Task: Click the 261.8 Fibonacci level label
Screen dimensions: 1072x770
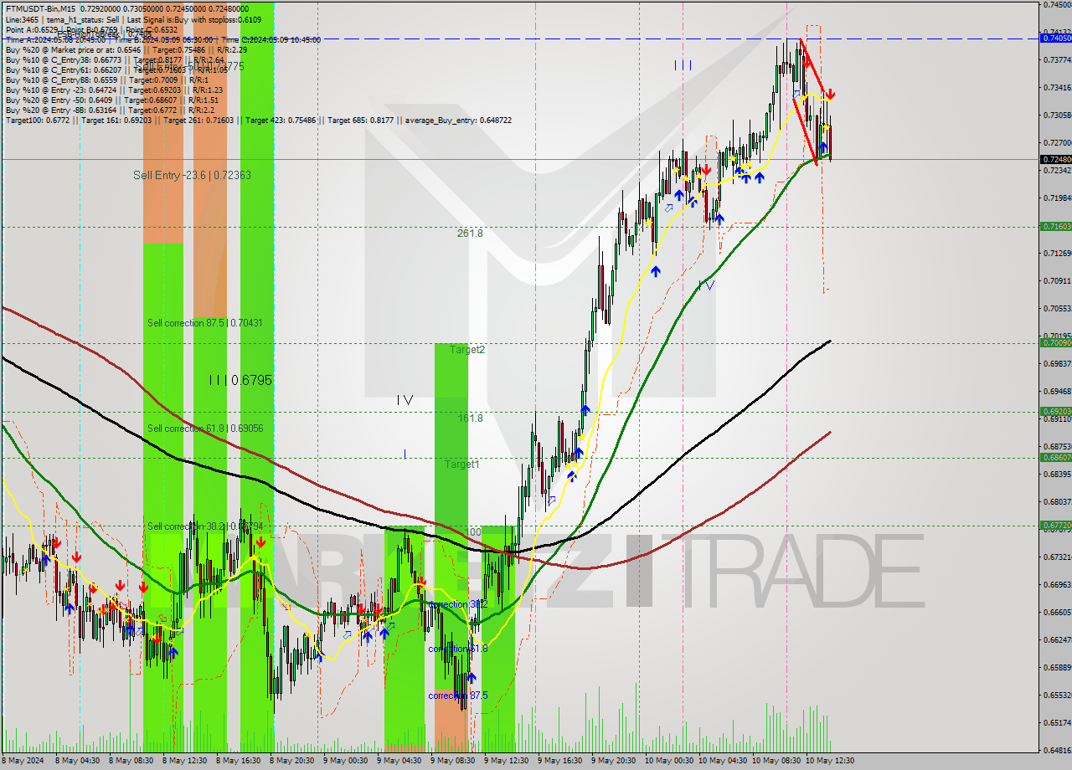Action: (x=470, y=234)
